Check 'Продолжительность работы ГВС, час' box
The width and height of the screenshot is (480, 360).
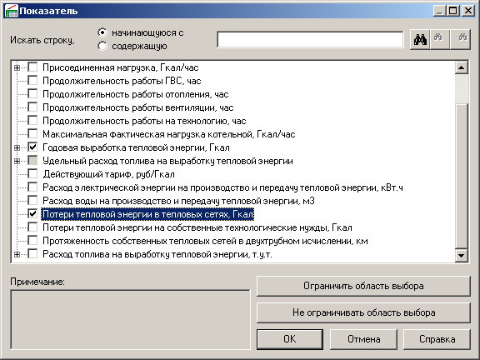point(32,81)
